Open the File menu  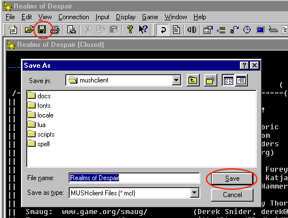click(x=10, y=17)
